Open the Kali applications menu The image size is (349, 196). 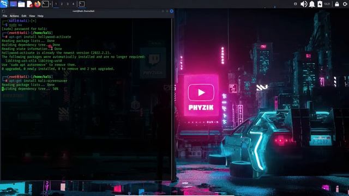coord(4,4)
